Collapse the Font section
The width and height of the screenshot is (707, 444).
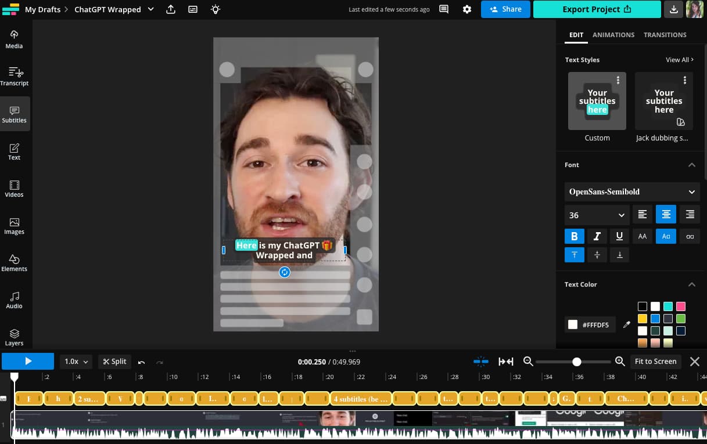(x=692, y=165)
